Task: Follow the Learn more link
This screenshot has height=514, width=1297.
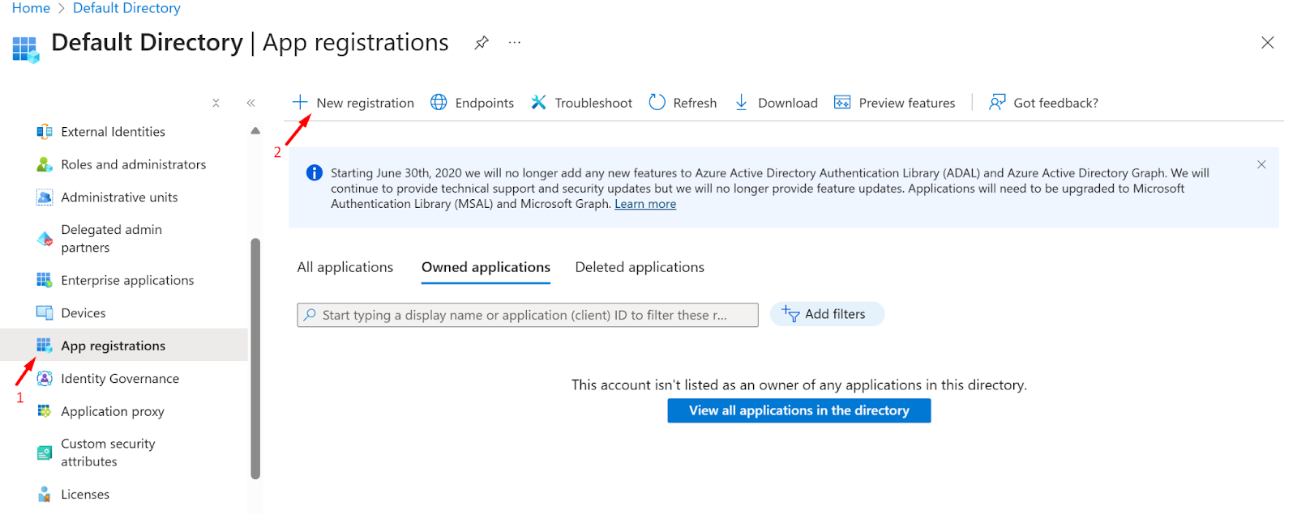Action: [x=645, y=204]
